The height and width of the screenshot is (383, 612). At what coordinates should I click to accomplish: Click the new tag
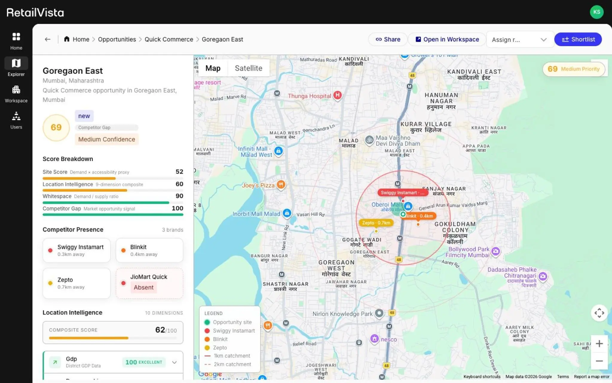[x=84, y=116]
